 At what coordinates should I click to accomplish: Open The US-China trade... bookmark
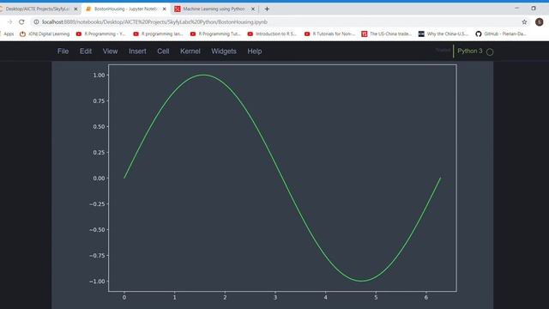387,33
